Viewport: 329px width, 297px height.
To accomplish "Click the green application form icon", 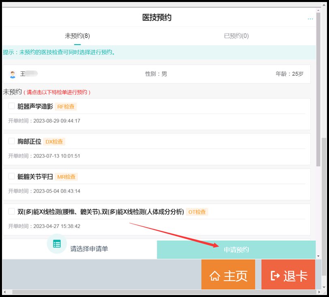I will (57, 244).
